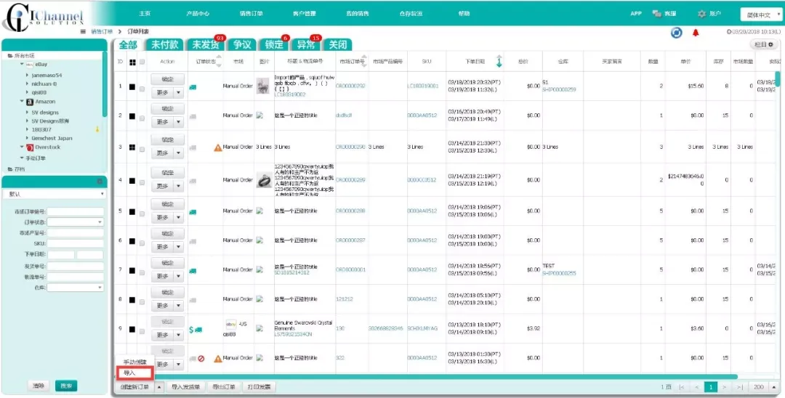Select 手动创建 from the create order menu
This screenshot has width=785, height=398.
click(x=134, y=362)
